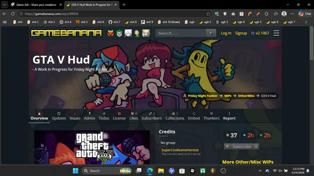Screen dimensions: 314x176
Task: Click the blonde character game icon
Action: pyautogui.click(x=146, y=33)
